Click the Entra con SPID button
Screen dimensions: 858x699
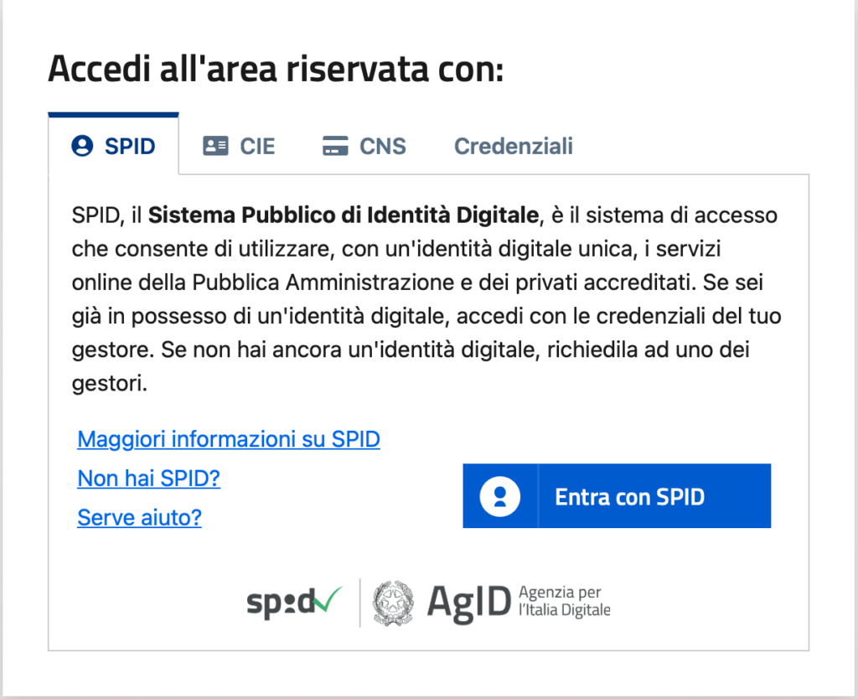617,496
